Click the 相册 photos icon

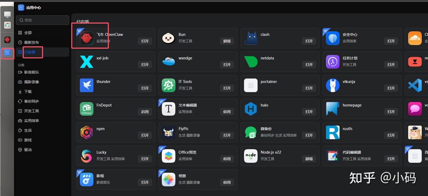tap(169, 179)
